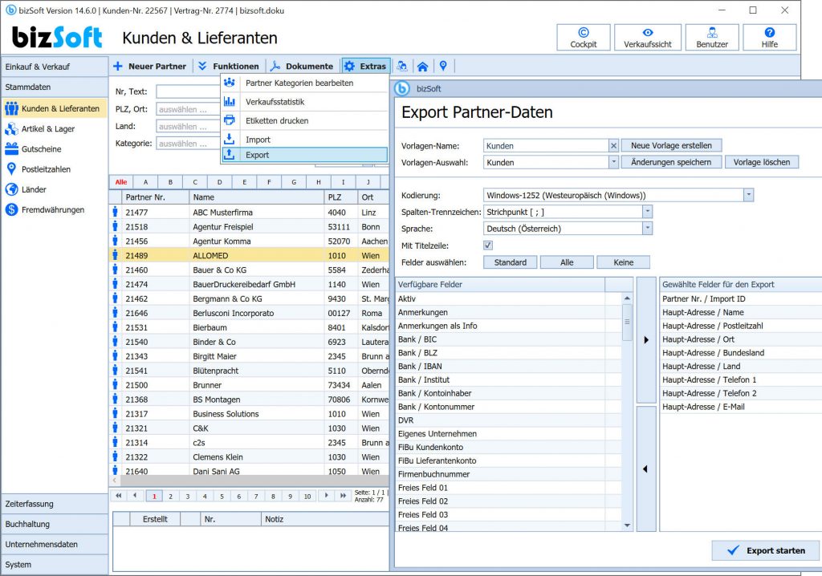Choose Verkaufsstatistik menu entry
This screenshot has width=822, height=576.
click(x=304, y=102)
